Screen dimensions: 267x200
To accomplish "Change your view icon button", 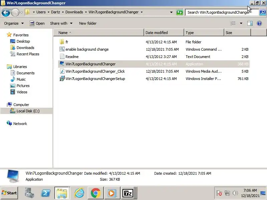I will (233, 23).
